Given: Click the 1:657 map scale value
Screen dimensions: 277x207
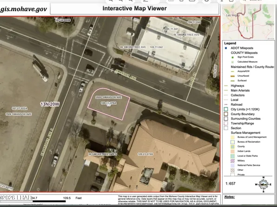Looking at the screenshot, I should pyautogui.click(x=231, y=183).
